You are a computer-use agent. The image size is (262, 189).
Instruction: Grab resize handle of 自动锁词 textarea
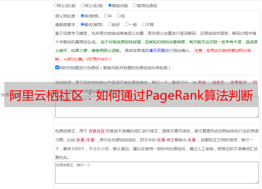[x=257, y=116]
